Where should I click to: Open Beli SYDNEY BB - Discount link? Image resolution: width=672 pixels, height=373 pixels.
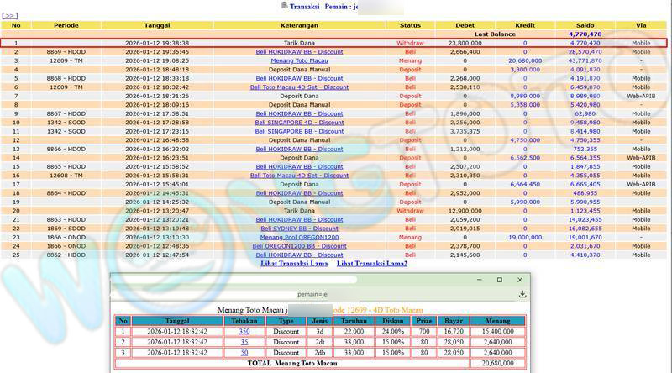pyautogui.click(x=299, y=228)
